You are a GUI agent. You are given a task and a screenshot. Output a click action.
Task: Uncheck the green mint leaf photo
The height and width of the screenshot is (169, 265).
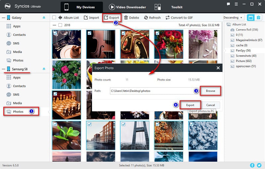55,124
